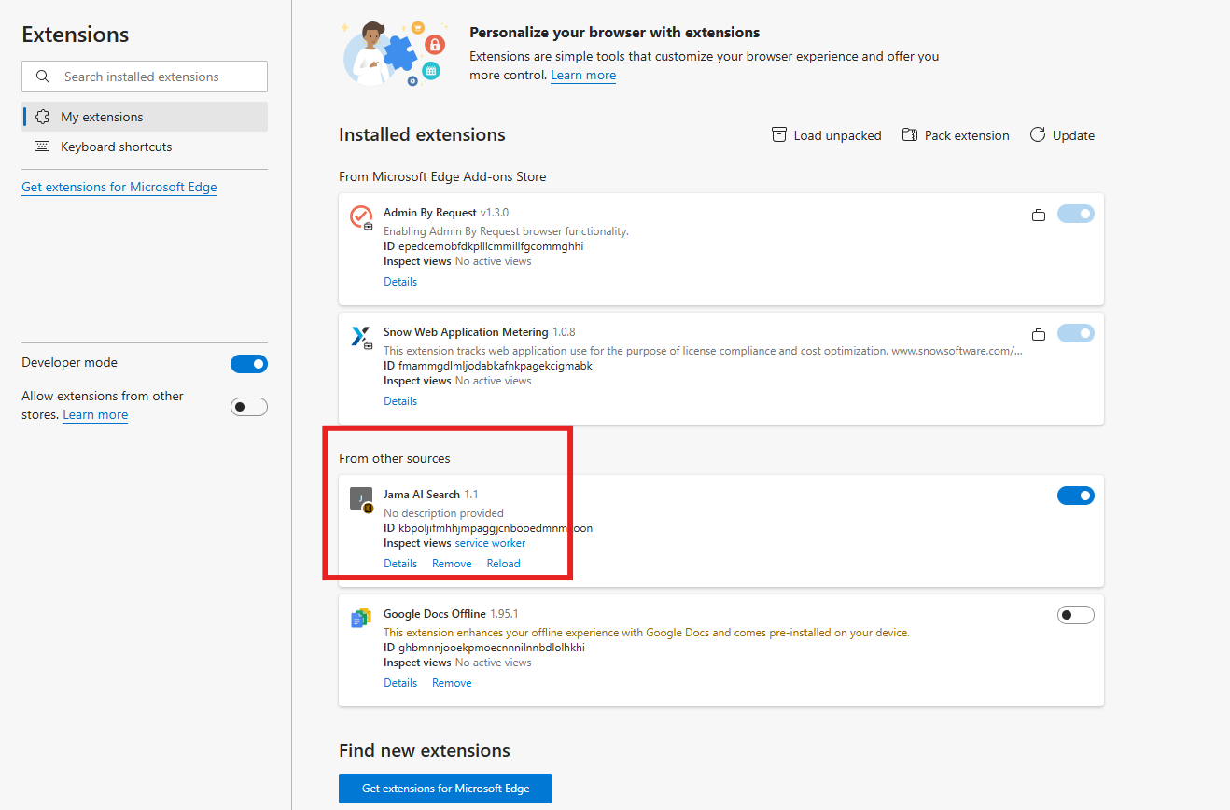Remove the Jama AI Search extension

pyautogui.click(x=452, y=563)
